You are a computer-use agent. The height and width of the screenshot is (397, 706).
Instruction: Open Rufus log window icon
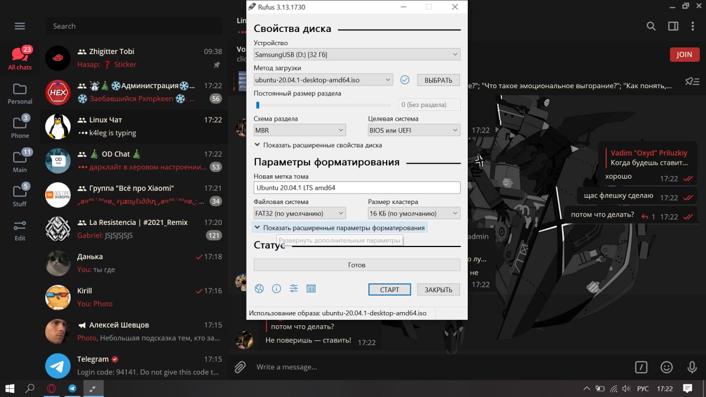coord(311,288)
